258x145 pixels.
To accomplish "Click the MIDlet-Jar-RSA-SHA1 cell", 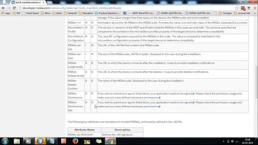I will point(85,135).
